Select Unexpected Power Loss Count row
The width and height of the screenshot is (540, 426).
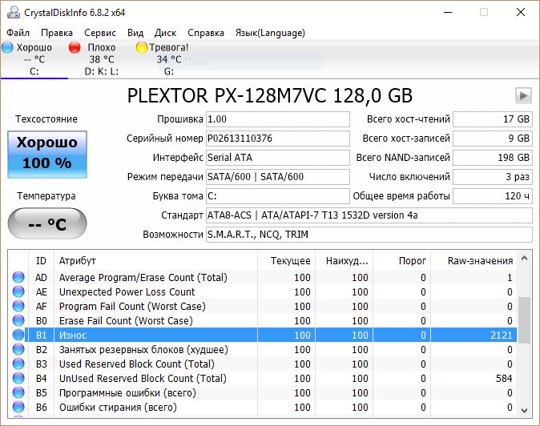click(263, 291)
